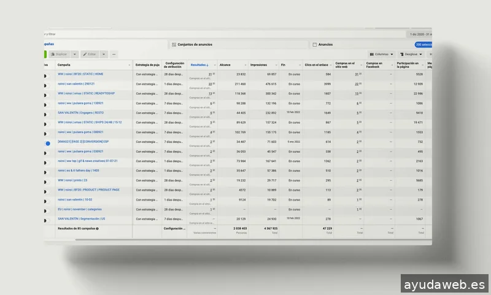
Task: Expand the dropdown arrow next to Duplicar
Action: tap(74, 55)
